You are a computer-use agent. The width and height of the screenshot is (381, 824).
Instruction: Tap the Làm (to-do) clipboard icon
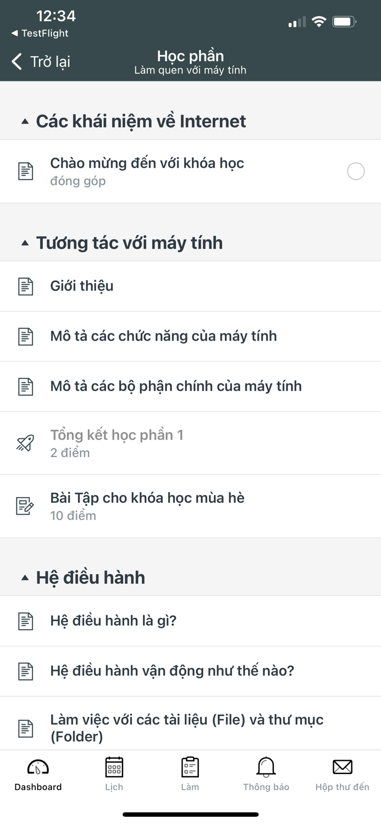(x=190, y=768)
